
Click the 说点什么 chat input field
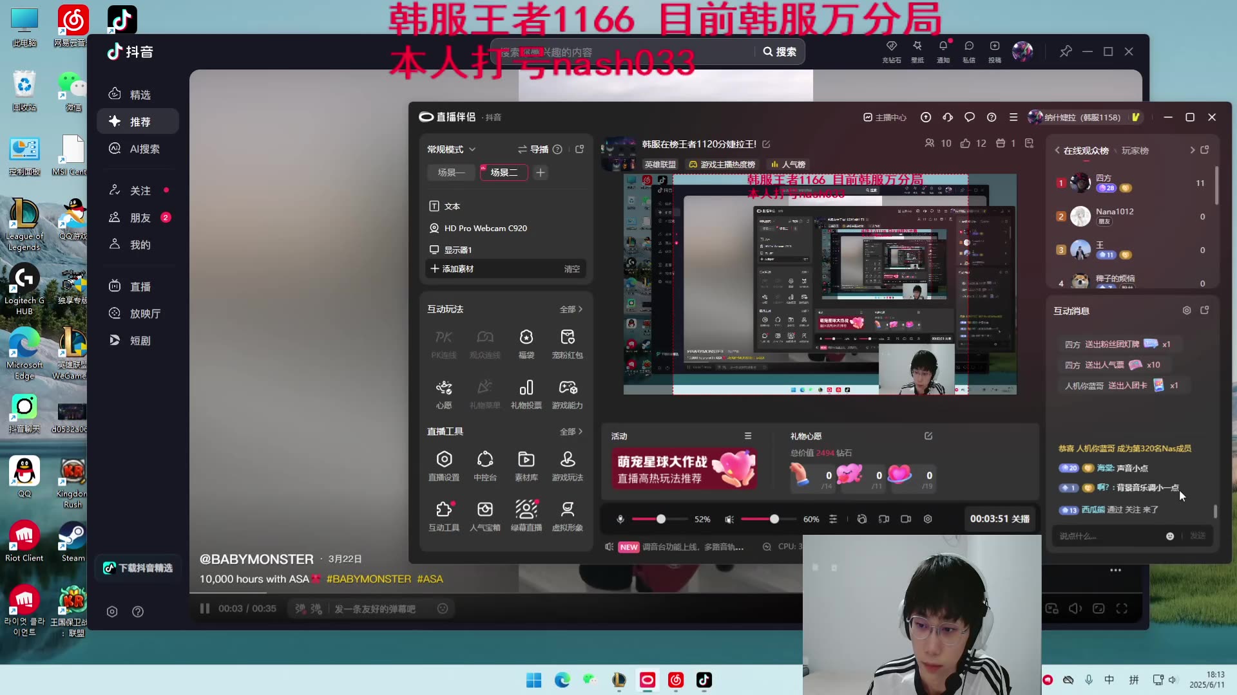click(x=1108, y=536)
